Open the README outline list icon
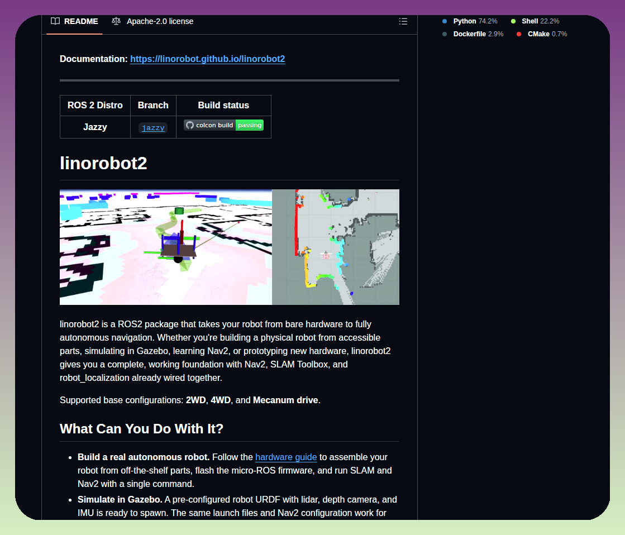The image size is (625, 535). [x=403, y=22]
